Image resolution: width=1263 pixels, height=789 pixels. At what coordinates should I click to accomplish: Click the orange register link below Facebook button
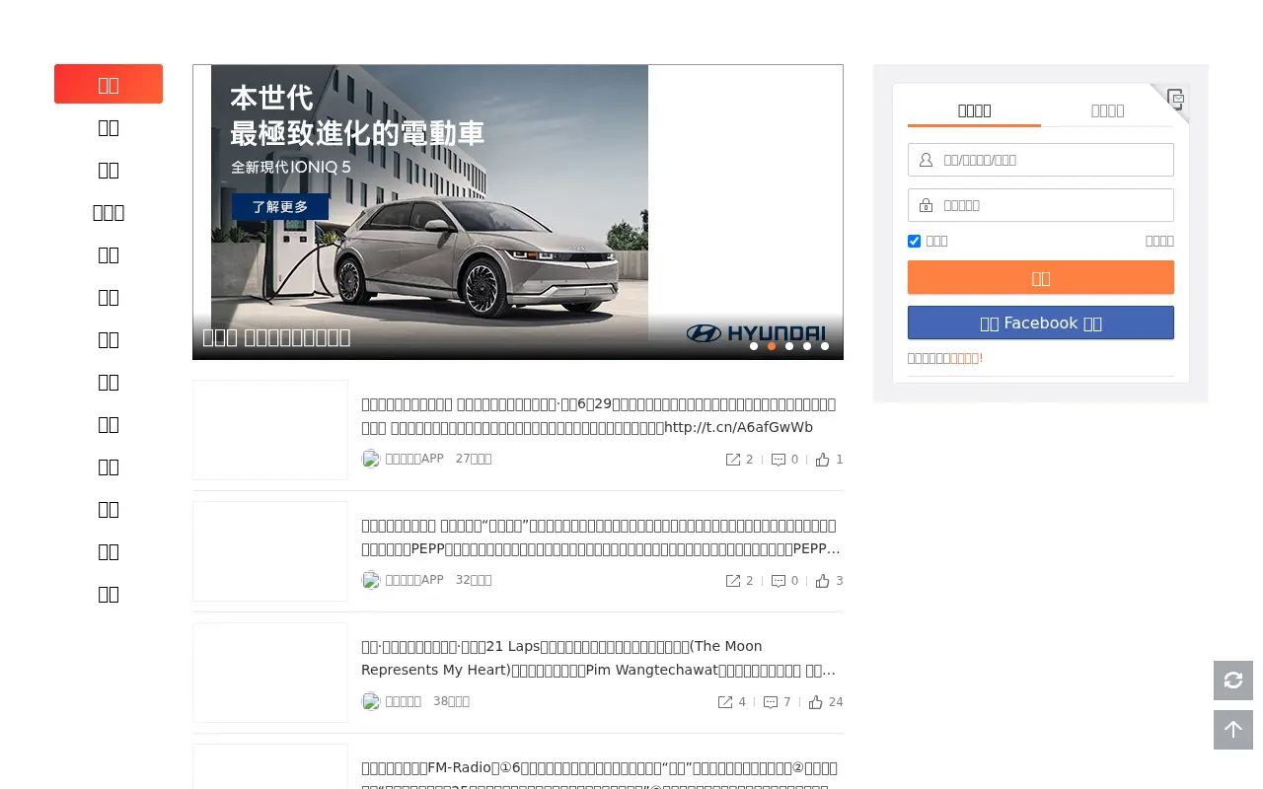pos(966,358)
